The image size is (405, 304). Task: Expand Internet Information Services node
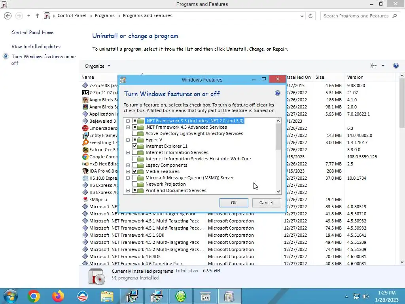[128, 152]
